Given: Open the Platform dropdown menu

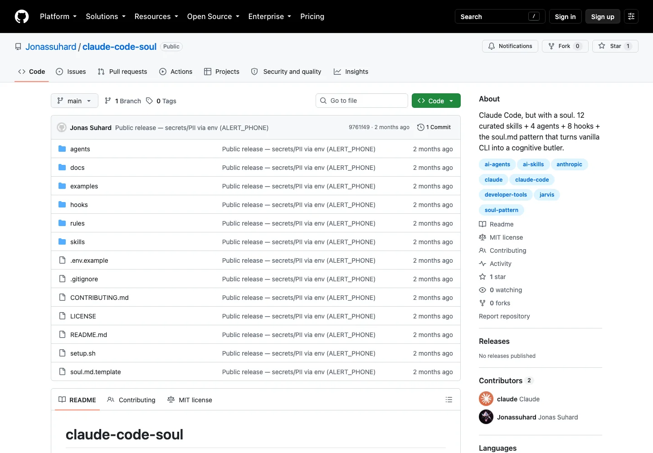Looking at the screenshot, I should (x=58, y=16).
